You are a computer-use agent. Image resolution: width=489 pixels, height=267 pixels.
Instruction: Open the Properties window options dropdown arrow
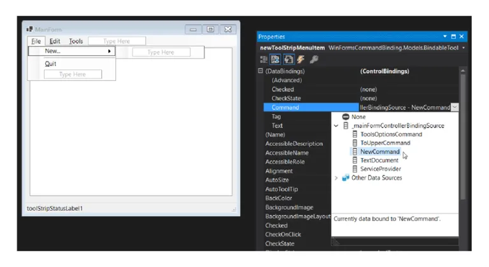pyautogui.click(x=445, y=36)
